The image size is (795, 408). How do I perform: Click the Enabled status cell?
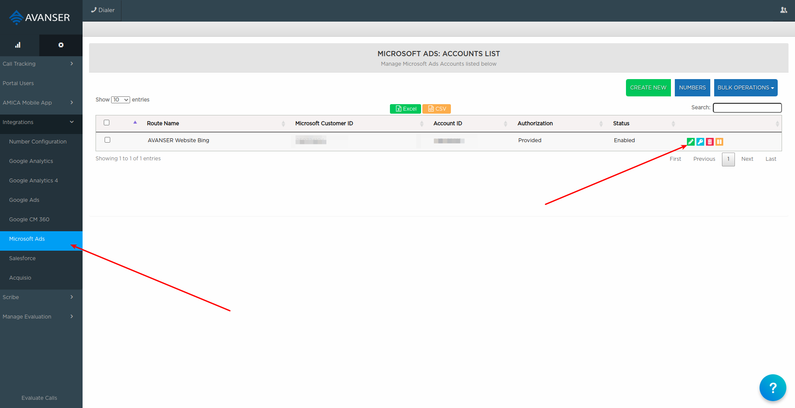click(624, 140)
